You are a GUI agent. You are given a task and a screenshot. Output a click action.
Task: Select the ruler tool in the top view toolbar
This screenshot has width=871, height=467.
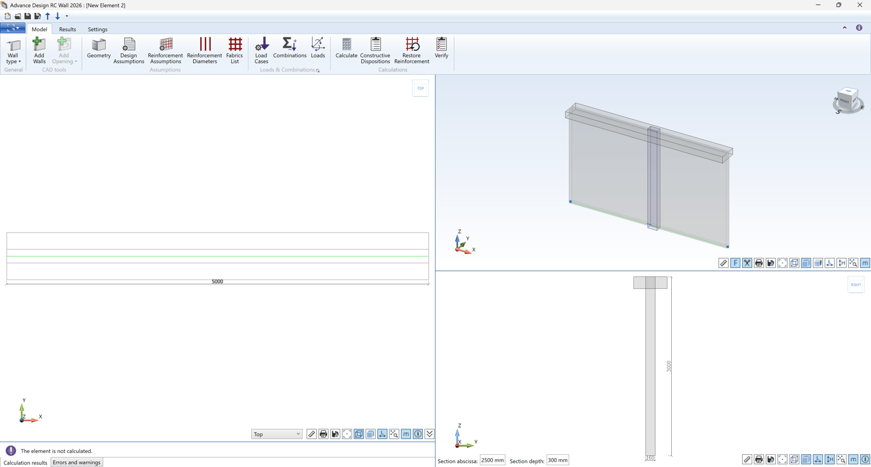coord(312,434)
